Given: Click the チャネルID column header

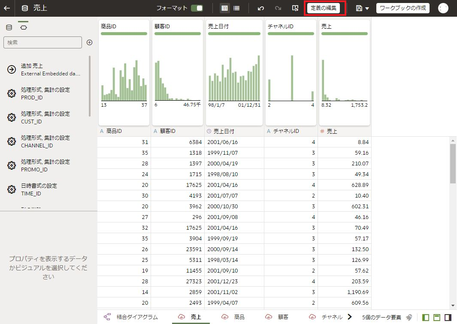Looking at the screenshot, I should (x=291, y=131).
